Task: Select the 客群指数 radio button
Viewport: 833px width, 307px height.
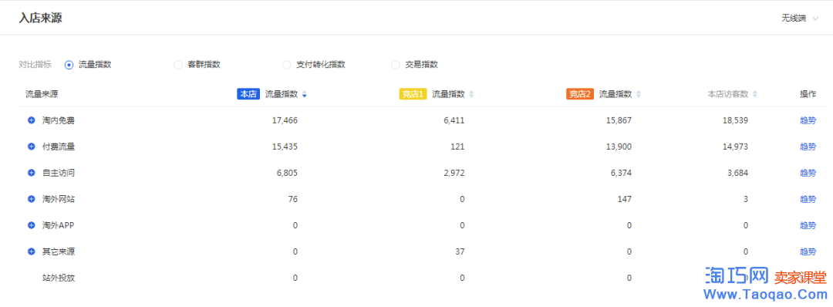Action: (178, 65)
